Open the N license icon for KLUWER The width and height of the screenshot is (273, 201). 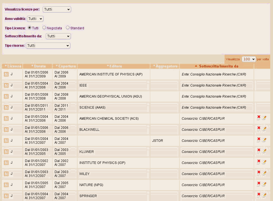point(6,152)
